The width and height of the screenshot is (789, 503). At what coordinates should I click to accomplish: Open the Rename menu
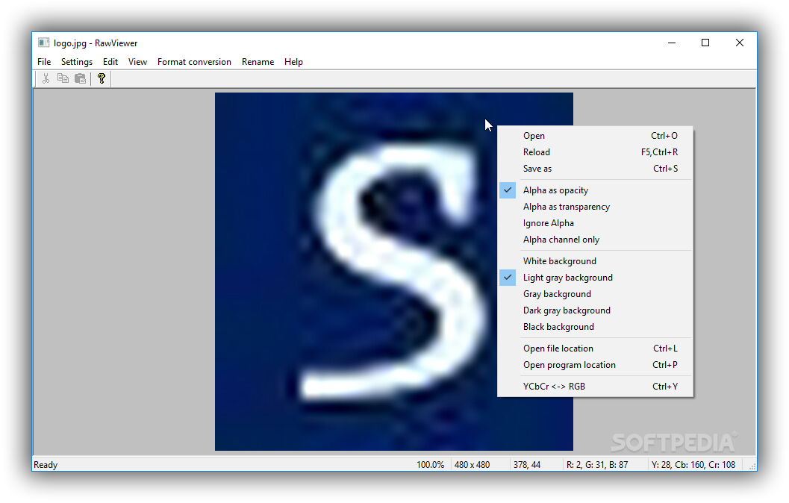[x=258, y=62]
